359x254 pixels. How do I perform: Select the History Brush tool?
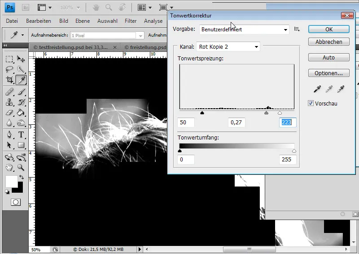point(21,102)
